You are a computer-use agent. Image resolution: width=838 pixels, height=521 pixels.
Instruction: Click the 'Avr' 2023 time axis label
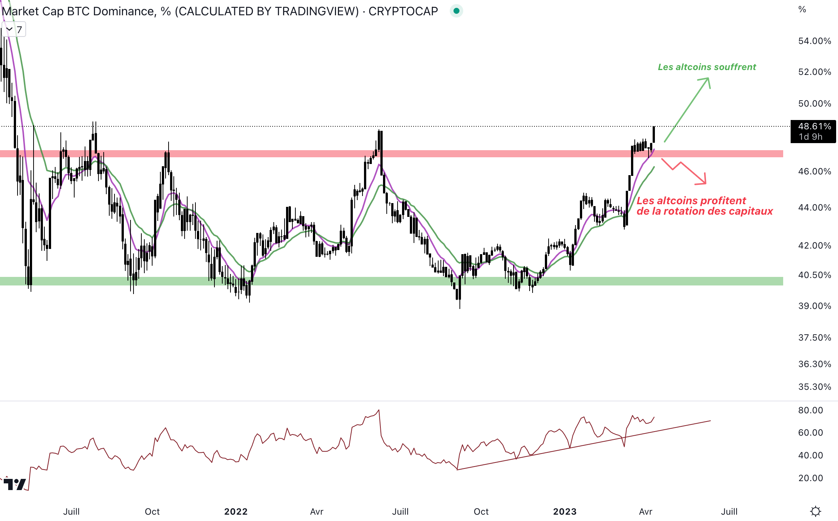tap(645, 511)
